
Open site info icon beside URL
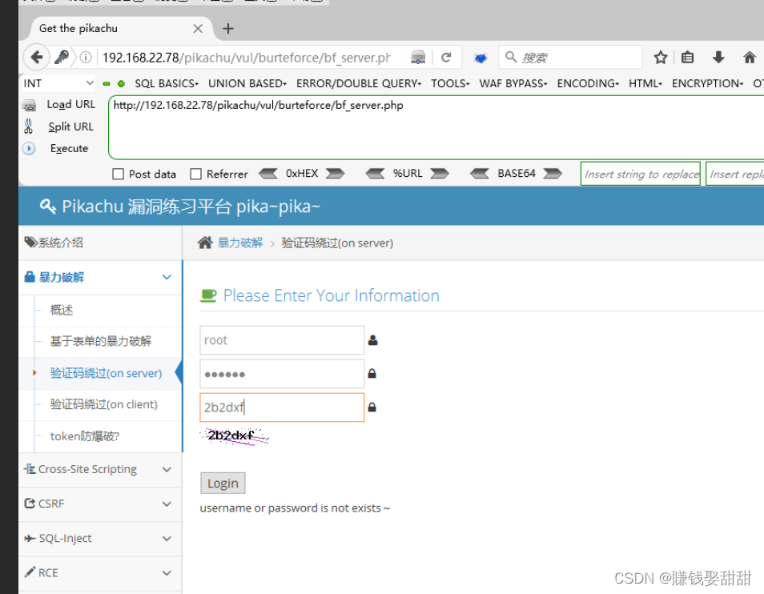tap(85, 58)
